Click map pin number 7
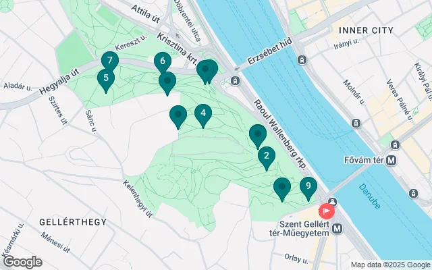The width and height of the screenshot is (432, 270). point(110,61)
